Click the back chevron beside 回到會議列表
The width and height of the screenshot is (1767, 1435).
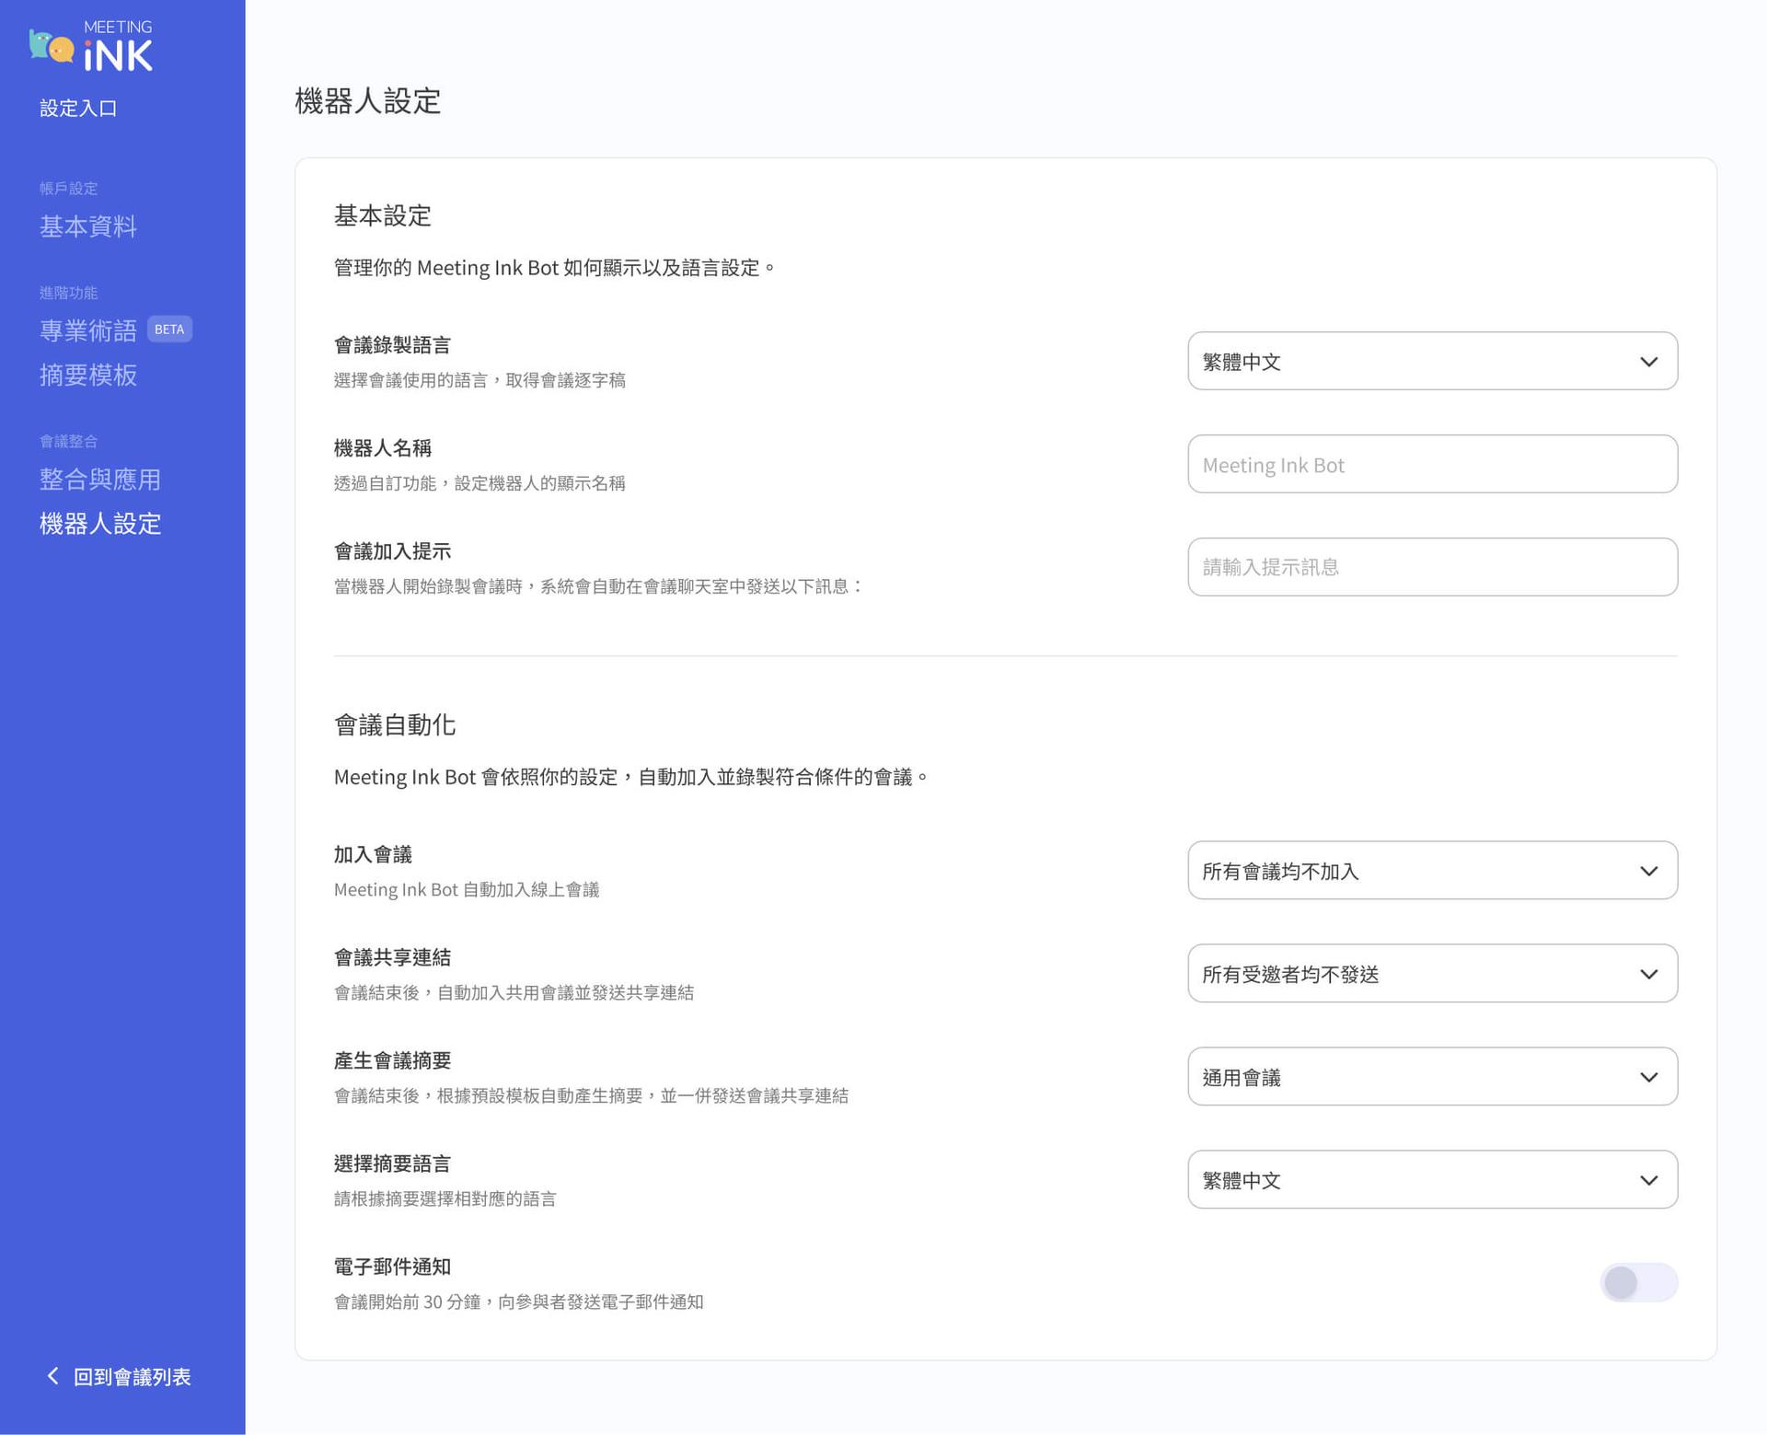coord(52,1375)
